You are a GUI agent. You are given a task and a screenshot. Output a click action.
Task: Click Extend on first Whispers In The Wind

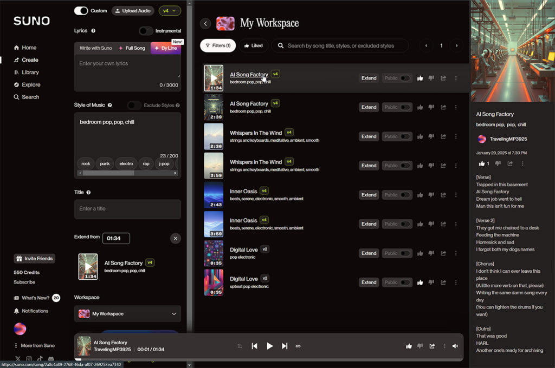(x=369, y=136)
